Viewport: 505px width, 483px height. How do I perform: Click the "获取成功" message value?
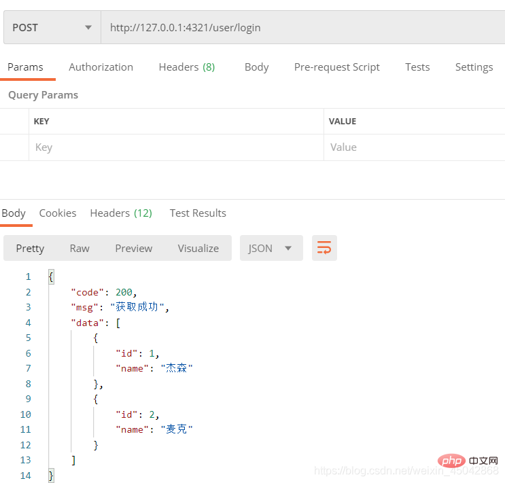click(137, 307)
